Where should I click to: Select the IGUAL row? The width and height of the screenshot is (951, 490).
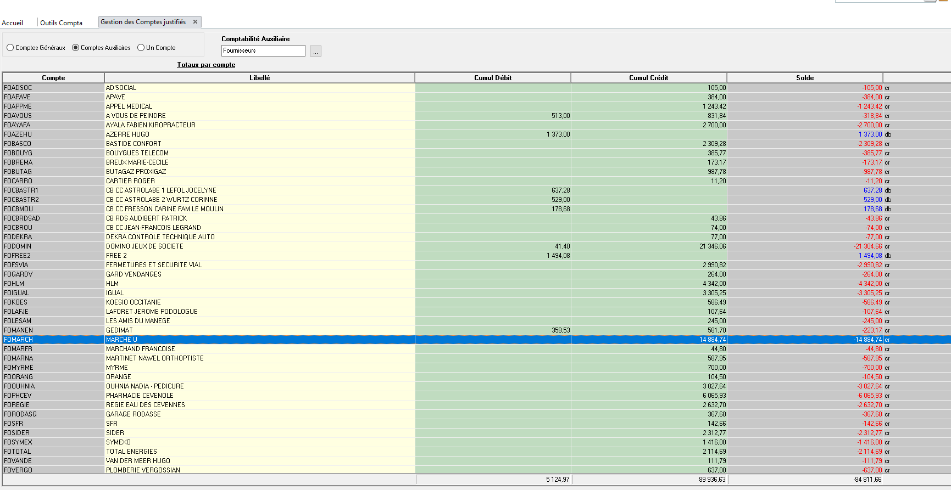pos(476,293)
